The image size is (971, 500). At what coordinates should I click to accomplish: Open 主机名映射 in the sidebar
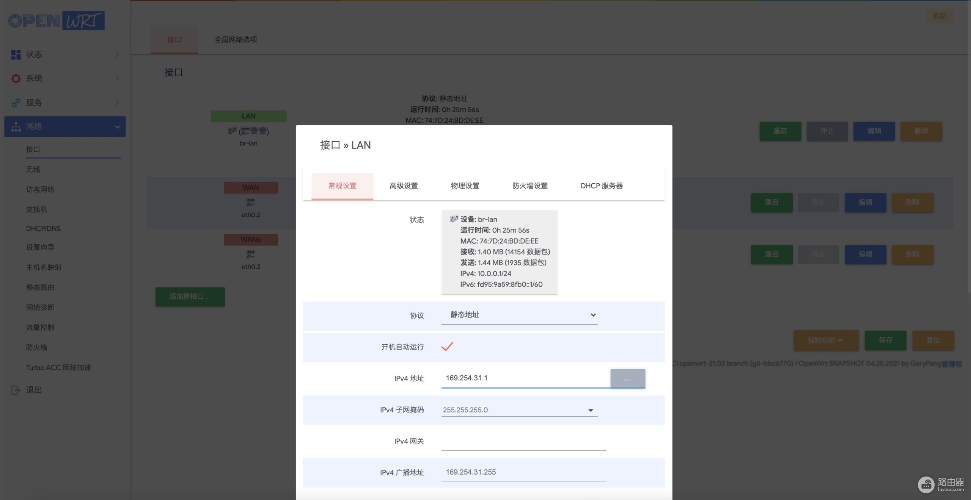pos(44,267)
